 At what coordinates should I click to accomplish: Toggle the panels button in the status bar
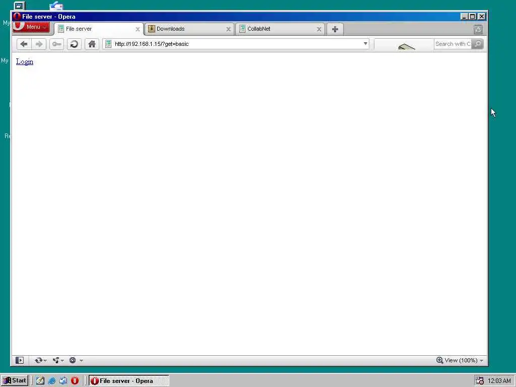[x=20, y=360]
